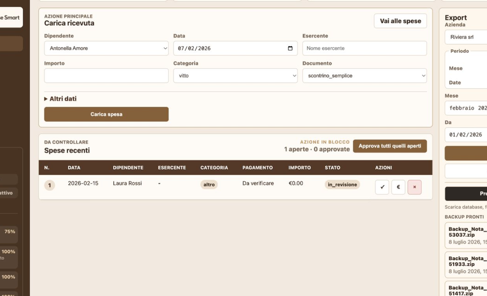Click the DIPENDENTE column header

pyautogui.click(x=128, y=168)
